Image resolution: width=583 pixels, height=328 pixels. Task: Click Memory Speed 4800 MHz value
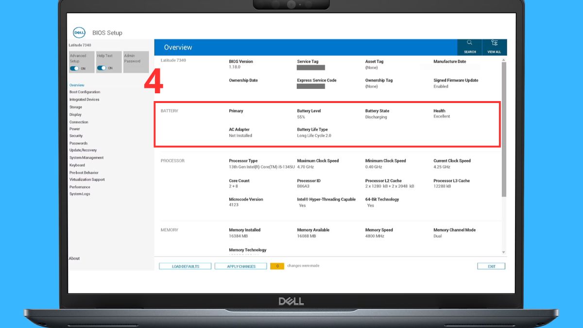click(x=375, y=236)
